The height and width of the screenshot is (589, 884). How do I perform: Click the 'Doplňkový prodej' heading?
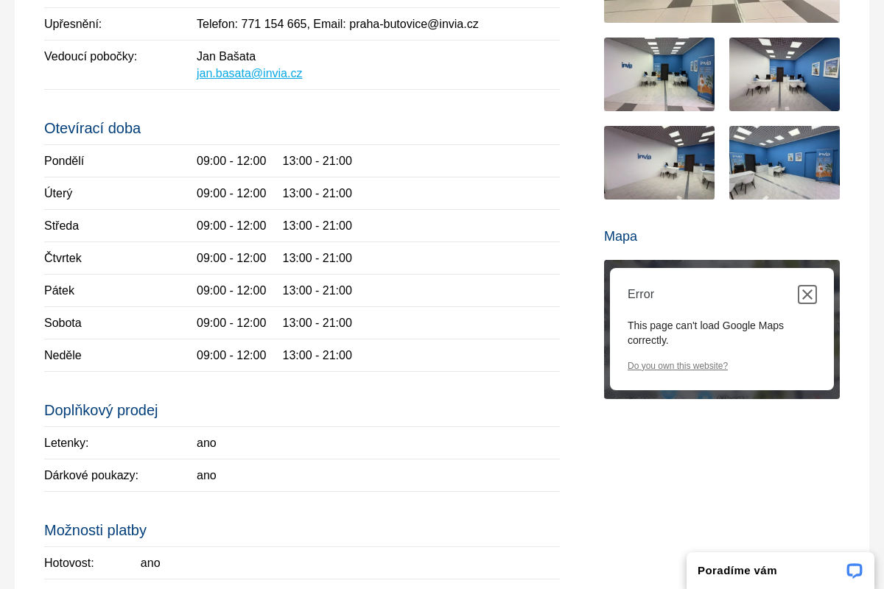point(101,410)
